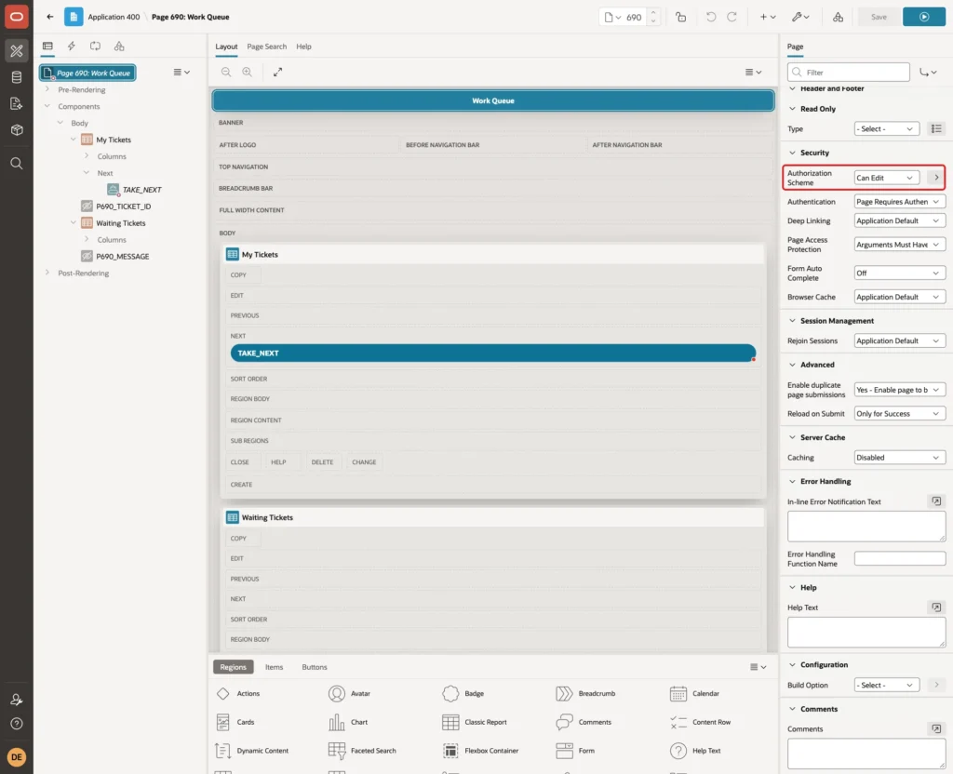Go to the Authorization Scheme component arrow
This screenshot has height=774, width=953.
point(936,178)
